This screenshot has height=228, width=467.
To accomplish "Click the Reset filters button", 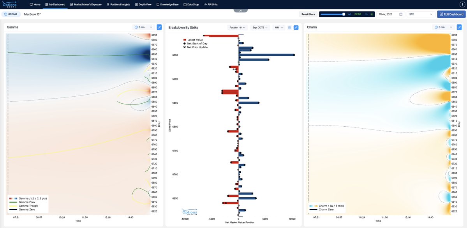I will pyautogui.click(x=308, y=14).
